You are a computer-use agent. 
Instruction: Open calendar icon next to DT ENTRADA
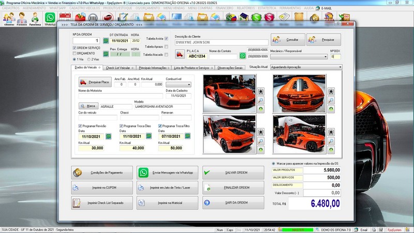(x=106, y=40)
